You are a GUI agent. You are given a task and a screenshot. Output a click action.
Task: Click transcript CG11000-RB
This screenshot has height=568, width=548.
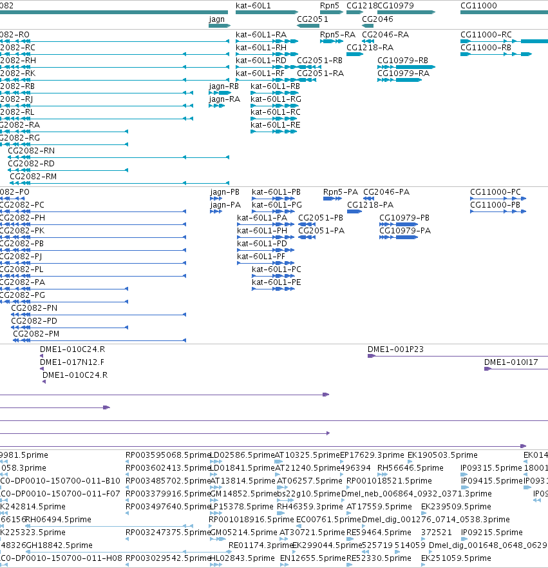[496, 54]
